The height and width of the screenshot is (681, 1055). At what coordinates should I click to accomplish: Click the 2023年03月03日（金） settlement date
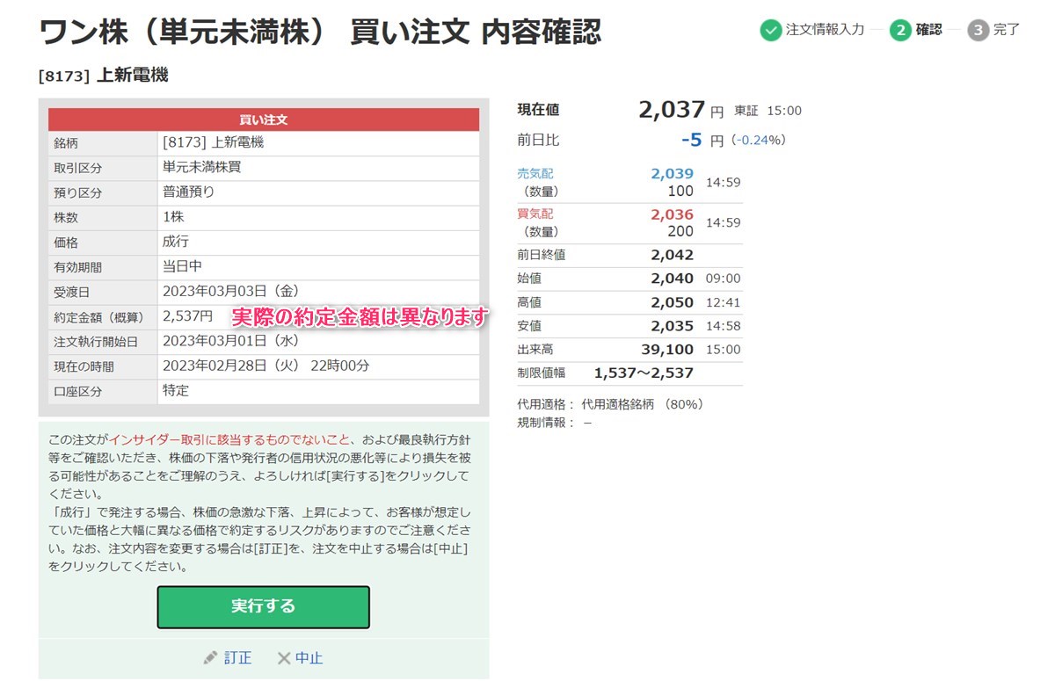[x=233, y=291]
